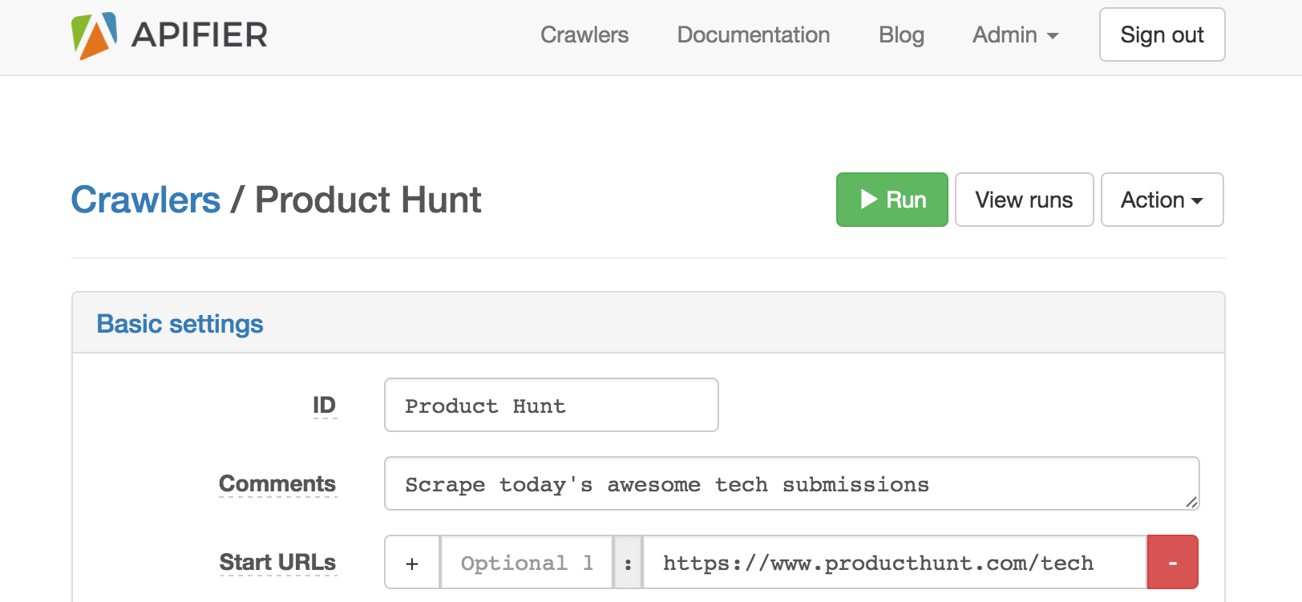Open the Crawlers navigation link
This screenshot has width=1302, height=602.
pos(584,35)
